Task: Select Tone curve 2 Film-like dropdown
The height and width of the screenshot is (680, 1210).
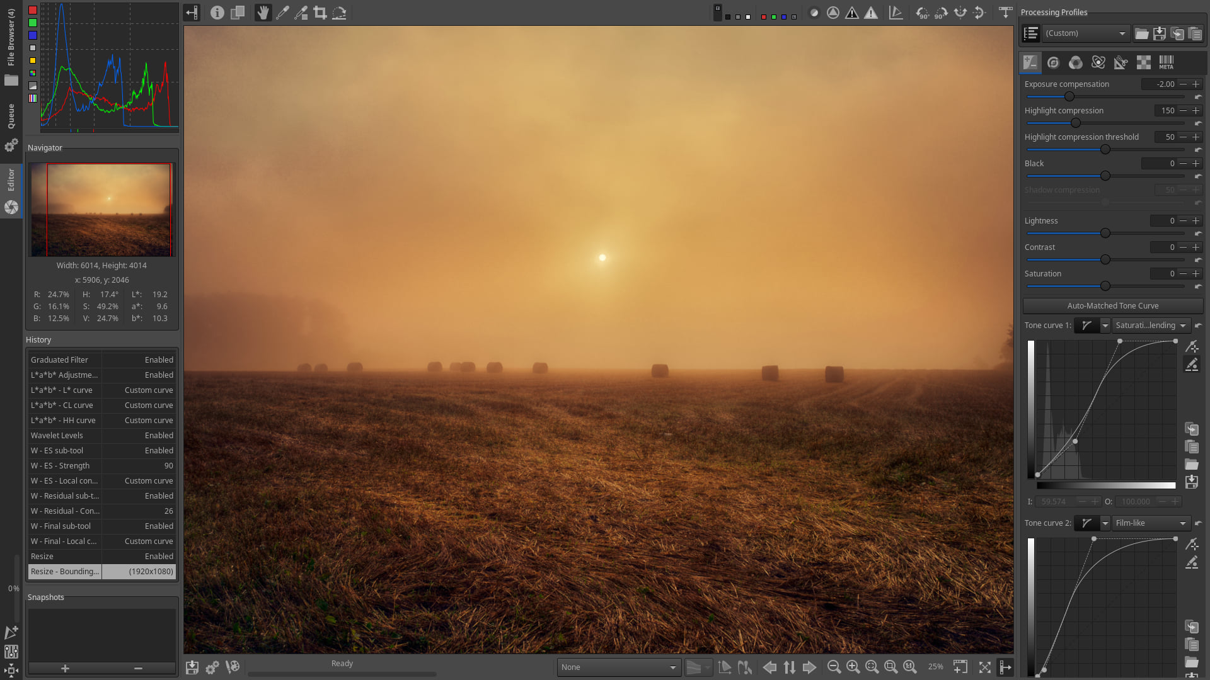Action: pyautogui.click(x=1149, y=523)
